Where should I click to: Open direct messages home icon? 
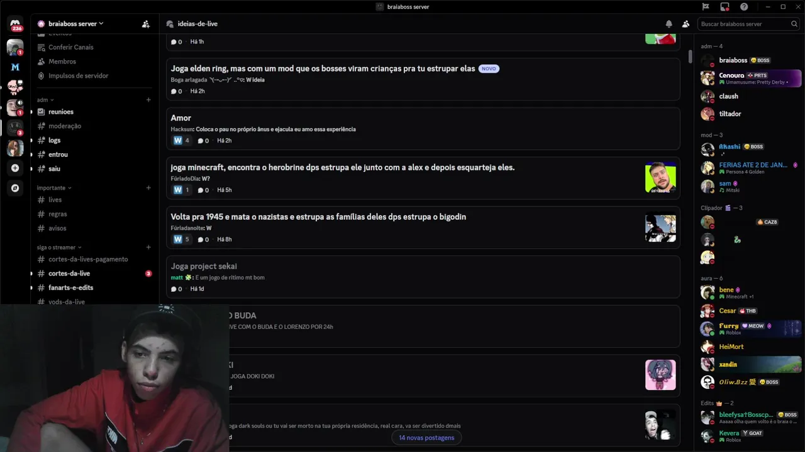tap(15, 24)
